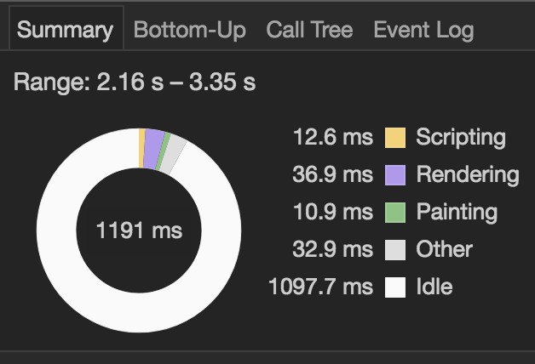Click the yellow Scripting legend swatch
The width and height of the screenshot is (535, 364).
395,138
